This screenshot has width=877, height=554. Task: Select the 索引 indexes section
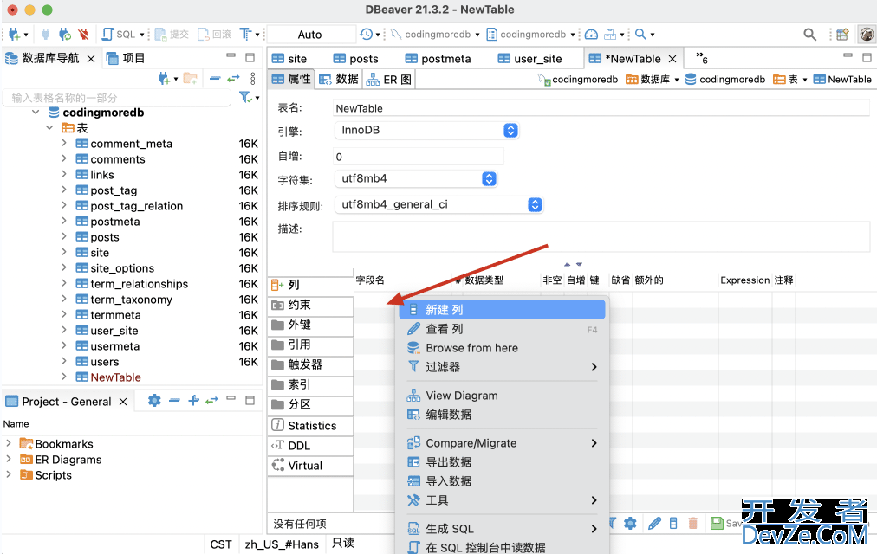click(310, 385)
